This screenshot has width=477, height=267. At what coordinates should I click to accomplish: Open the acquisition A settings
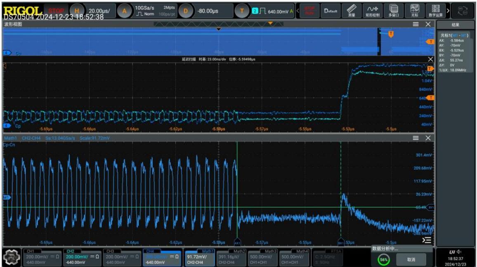pos(124,11)
